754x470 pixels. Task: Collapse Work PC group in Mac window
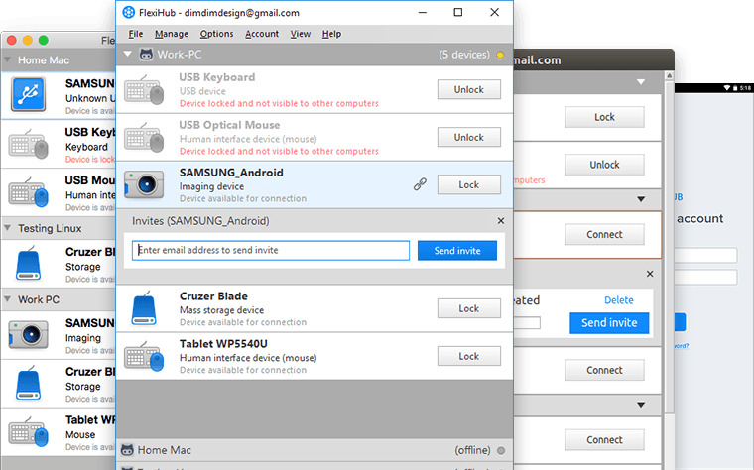tap(8, 298)
